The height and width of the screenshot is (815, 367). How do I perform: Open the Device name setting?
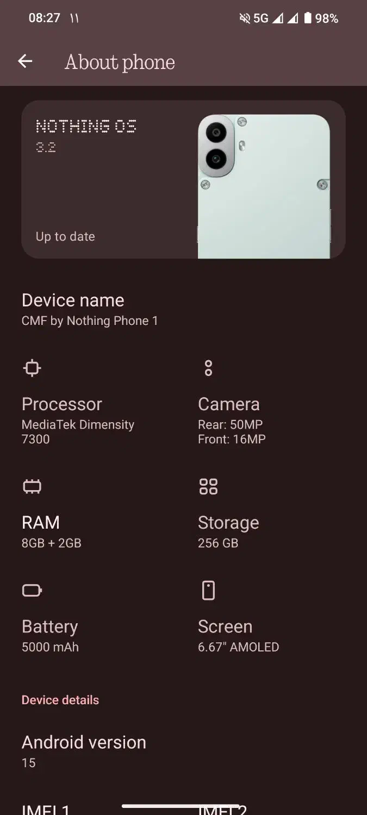(x=90, y=309)
